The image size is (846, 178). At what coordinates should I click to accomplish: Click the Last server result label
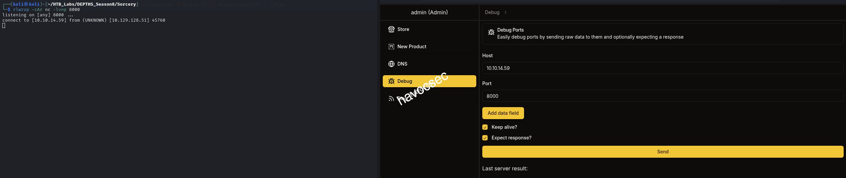pos(505,169)
